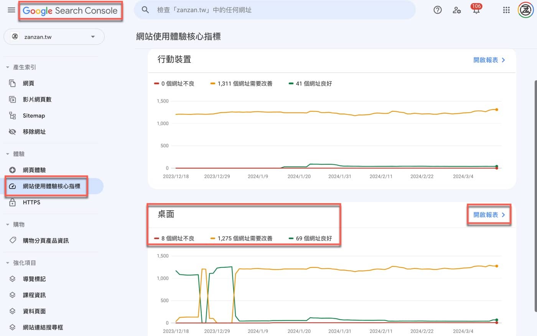Open the Google apps grid
This screenshot has width=537, height=336.
pyautogui.click(x=506, y=10)
